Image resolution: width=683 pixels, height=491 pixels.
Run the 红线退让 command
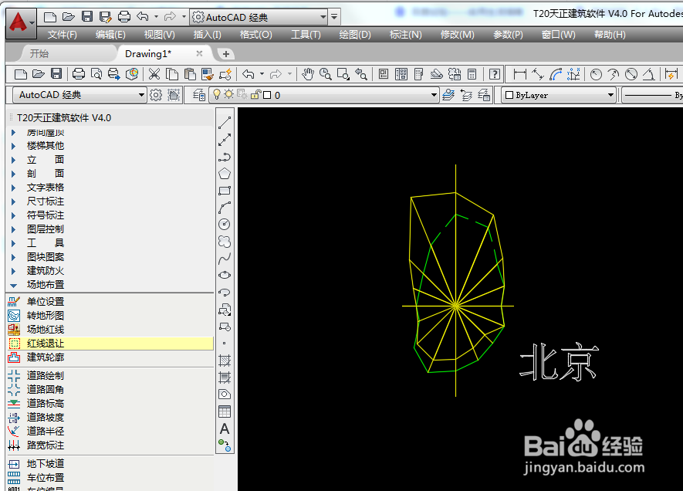[x=110, y=344]
